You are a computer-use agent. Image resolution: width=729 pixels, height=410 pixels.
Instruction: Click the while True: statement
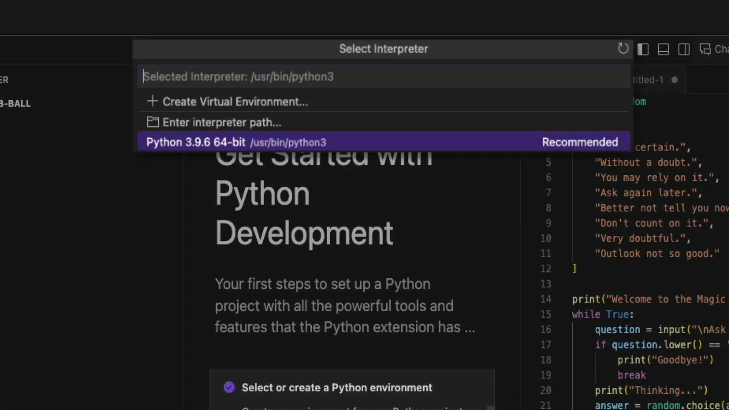click(x=603, y=314)
